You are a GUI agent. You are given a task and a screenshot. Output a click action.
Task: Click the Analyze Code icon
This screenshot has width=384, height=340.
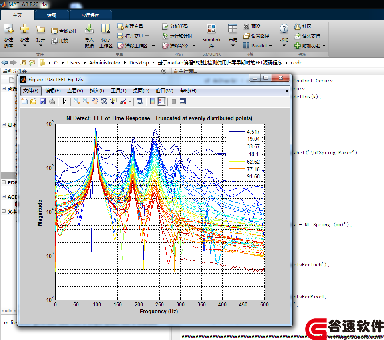(x=165, y=26)
